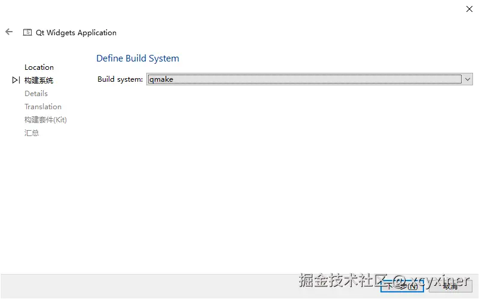
Task: Select the 汇总 summary step
Action: [x=32, y=132]
